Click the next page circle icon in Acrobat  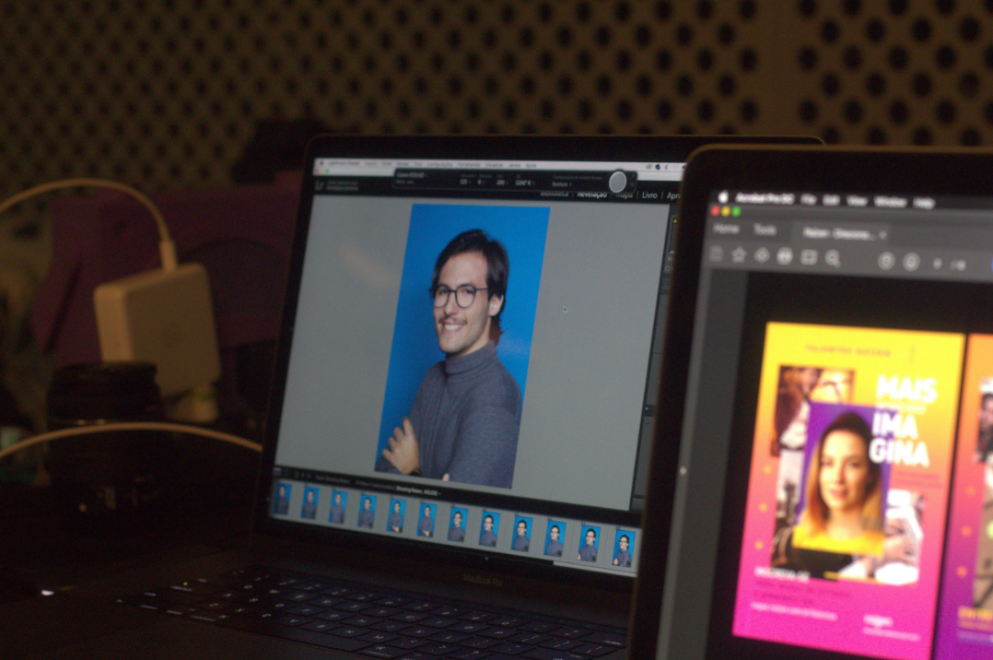point(911,262)
